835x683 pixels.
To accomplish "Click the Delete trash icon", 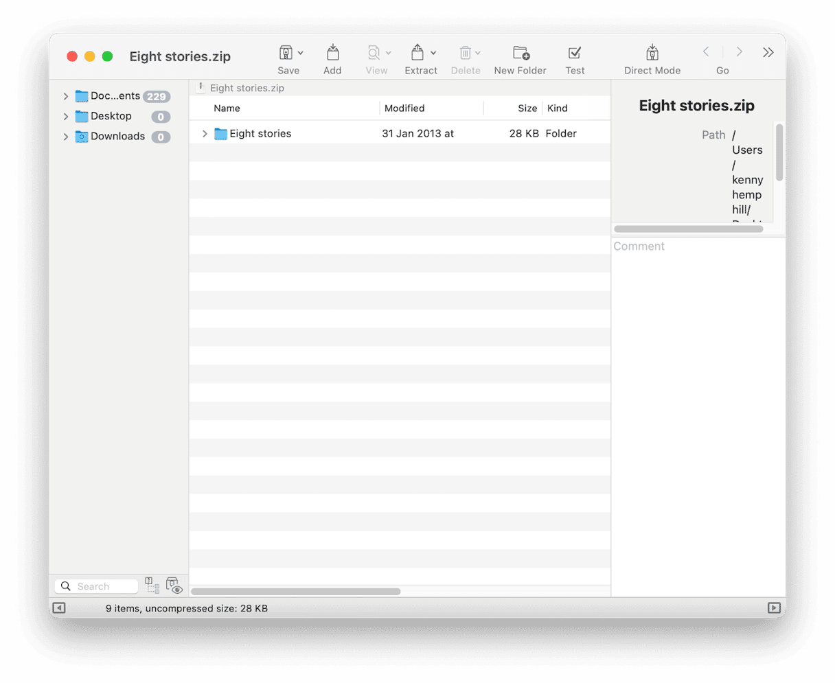I will pyautogui.click(x=465, y=53).
